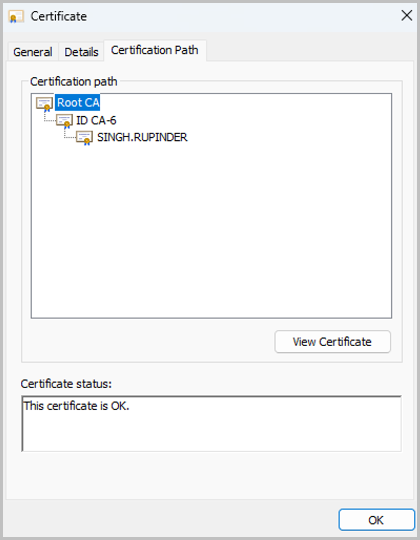Select the Root CA tree entry
Viewport: 420px width, 540px height.
click(78, 103)
